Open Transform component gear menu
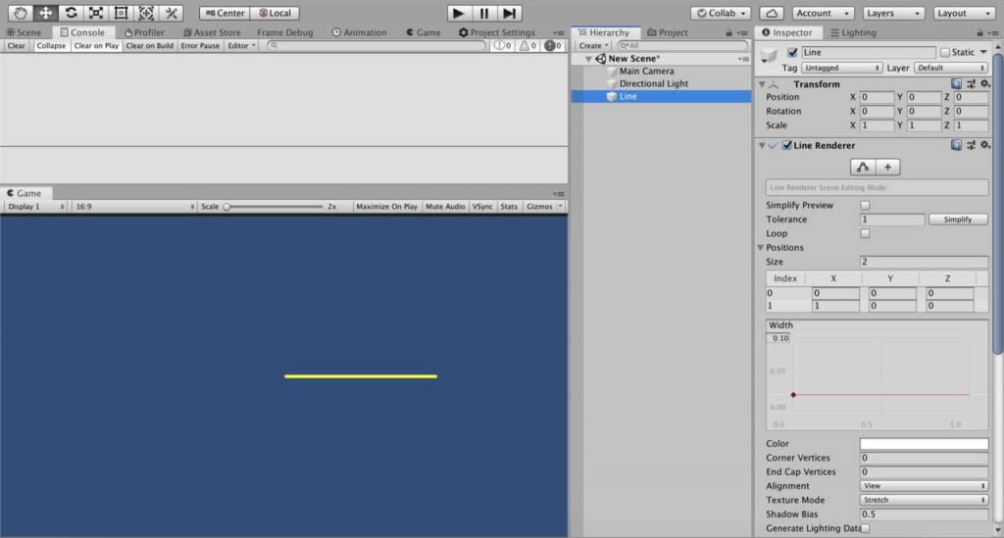 tap(985, 84)
